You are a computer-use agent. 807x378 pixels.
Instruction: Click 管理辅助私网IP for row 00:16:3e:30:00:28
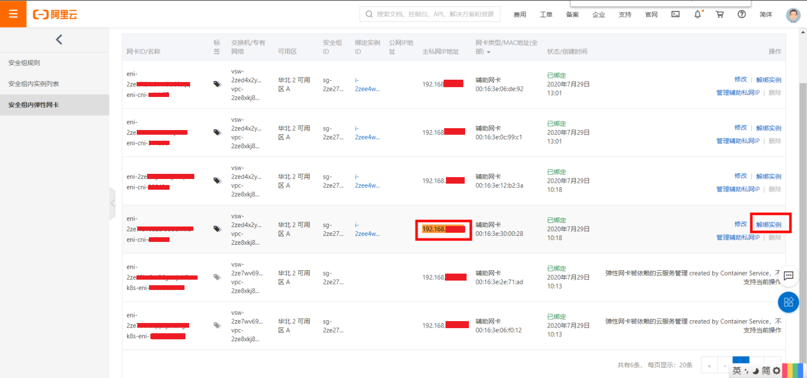[738, 237]
